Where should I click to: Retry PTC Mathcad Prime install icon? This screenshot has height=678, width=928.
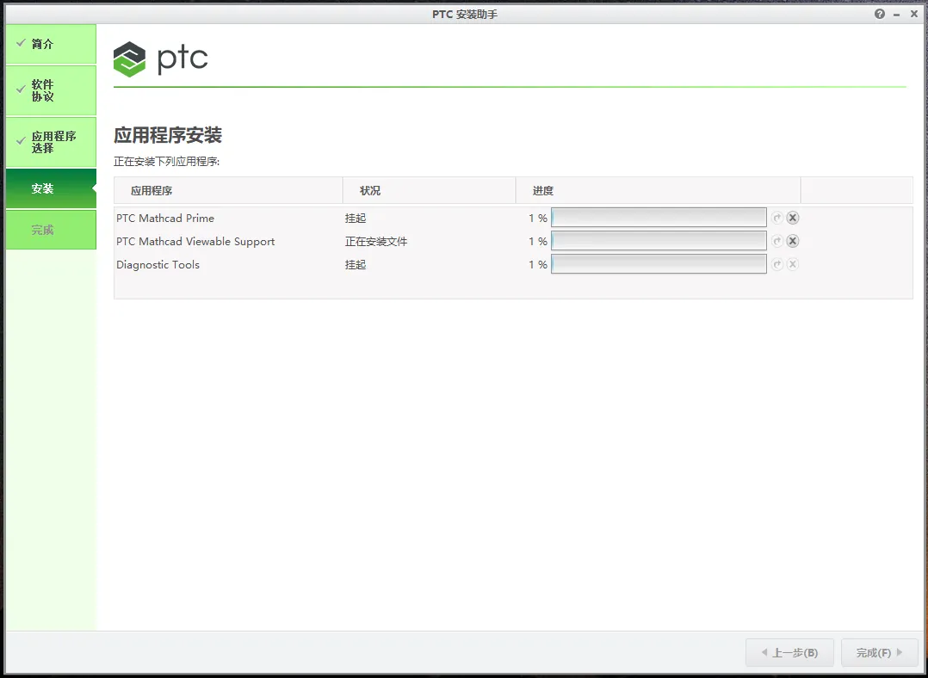[777, 218]
